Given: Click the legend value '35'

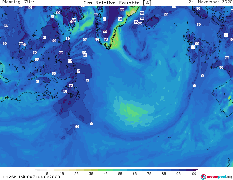Looking at the screenshot, I should click(x=91, y=174).
